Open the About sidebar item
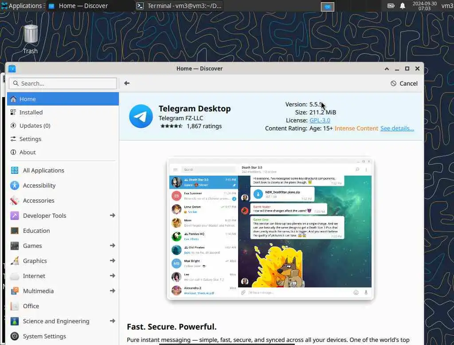The image size is (454, 345). pos(63,152)
